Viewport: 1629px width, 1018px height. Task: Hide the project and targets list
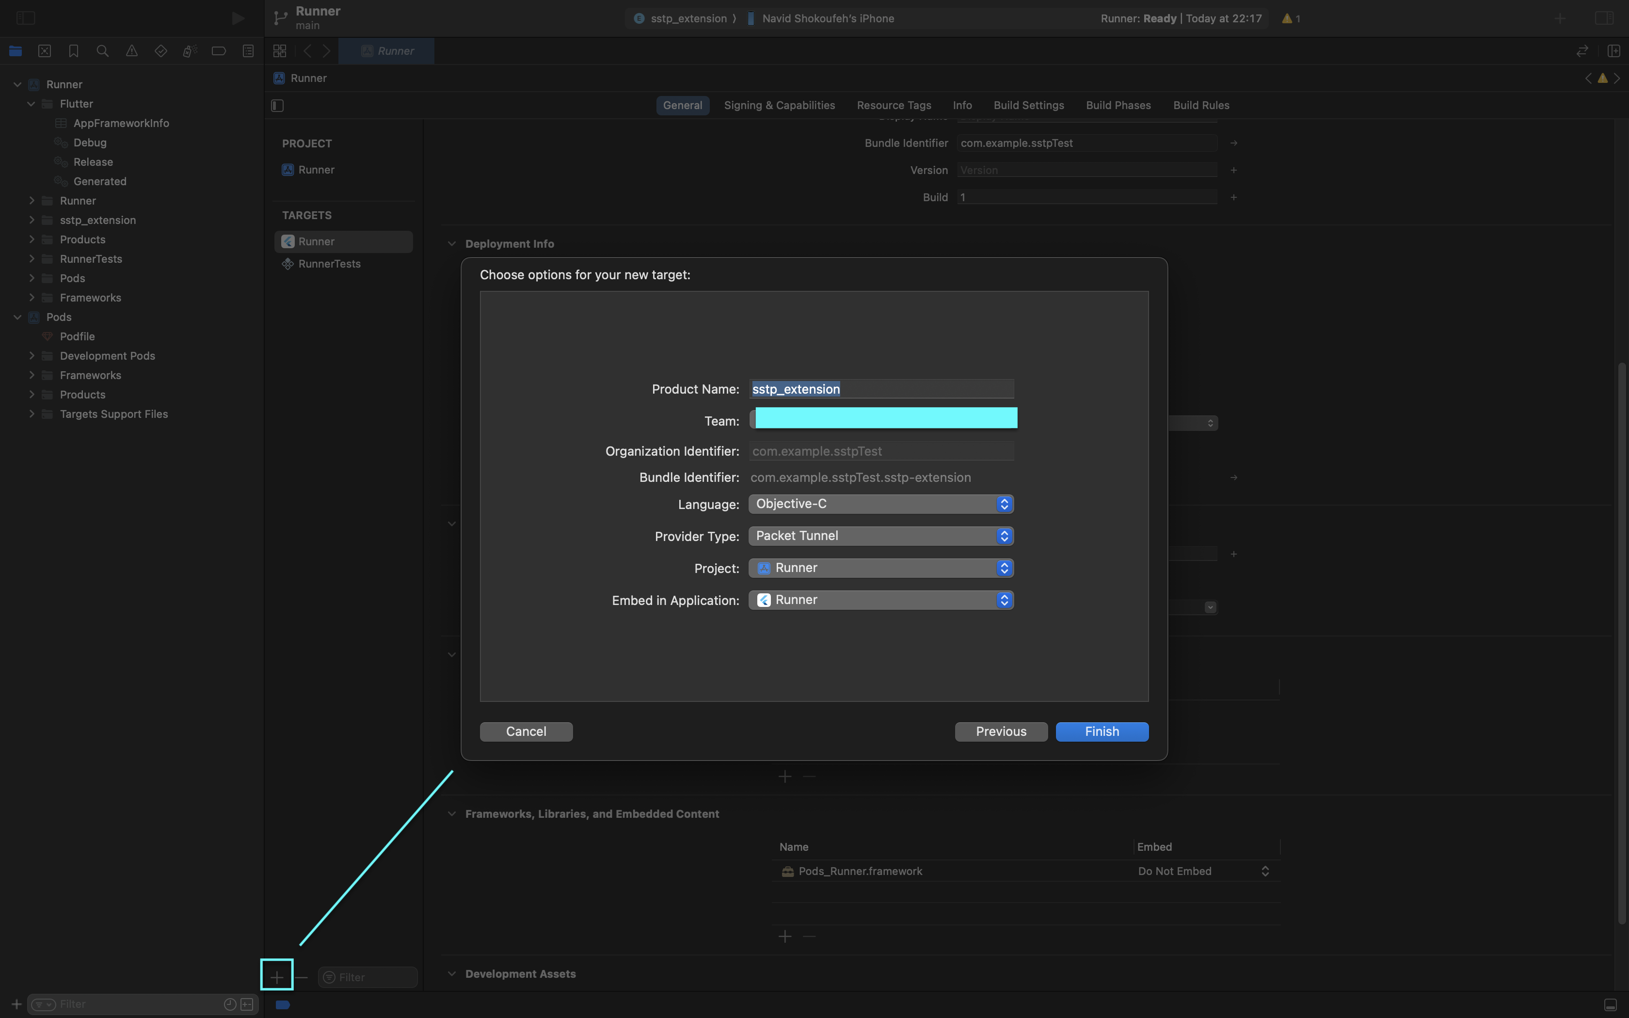pyautogui.click(x=277, y=105)
